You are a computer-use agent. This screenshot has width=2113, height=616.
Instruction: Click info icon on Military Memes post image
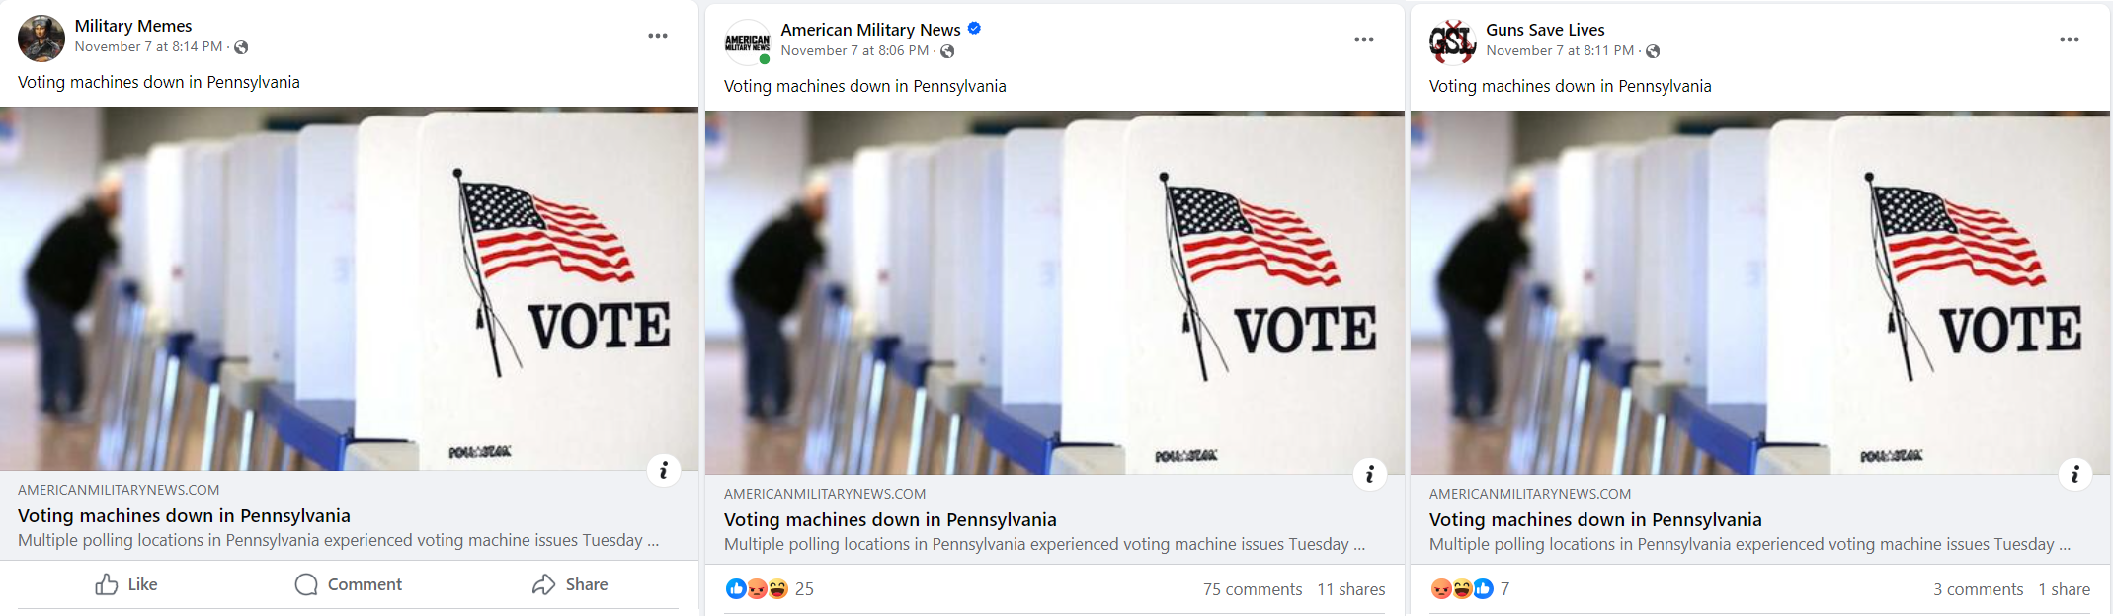coord(664,470)
